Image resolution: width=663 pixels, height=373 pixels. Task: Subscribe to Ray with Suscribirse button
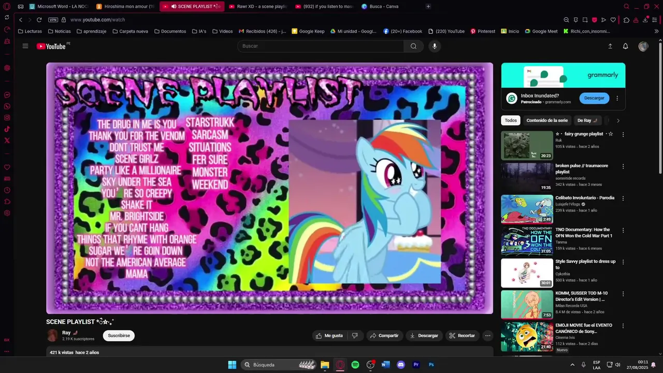click(x=119, y=336)
